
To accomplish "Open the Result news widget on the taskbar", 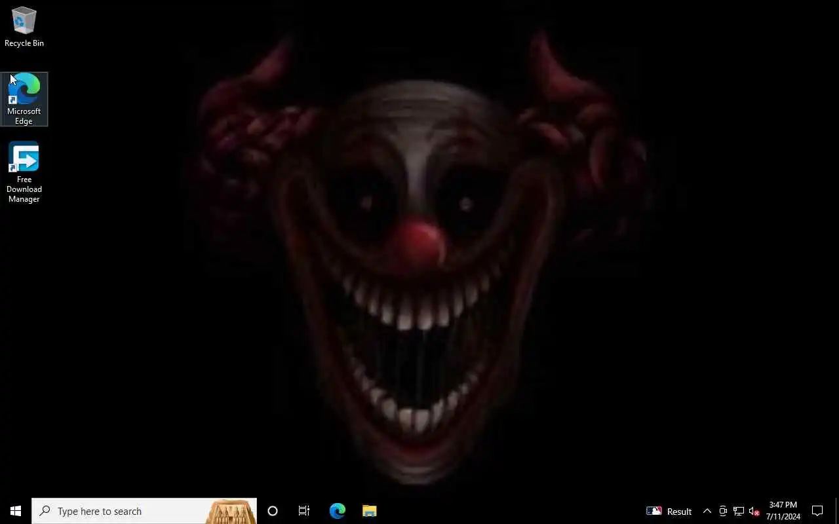I will (x=669, y=511).
